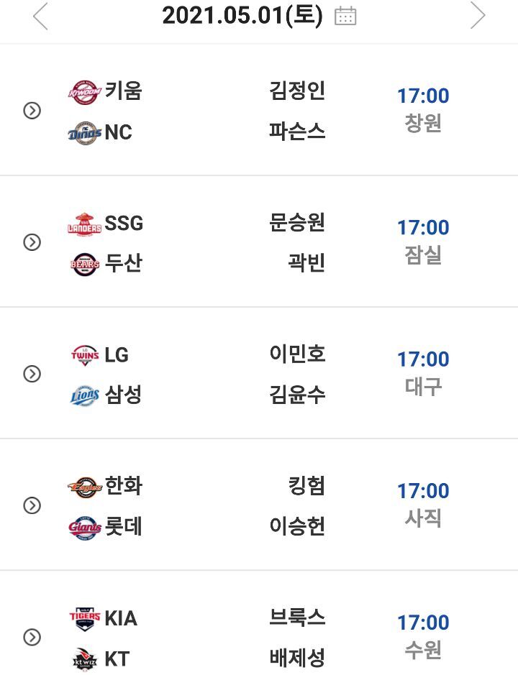The image size is (518, 675).
Task: Click the SSG Landers team logo
Action: (x=85, y=224)
